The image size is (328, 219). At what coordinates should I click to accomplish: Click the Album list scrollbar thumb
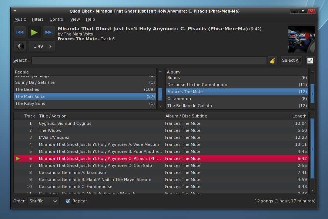[x=312, y=93]
